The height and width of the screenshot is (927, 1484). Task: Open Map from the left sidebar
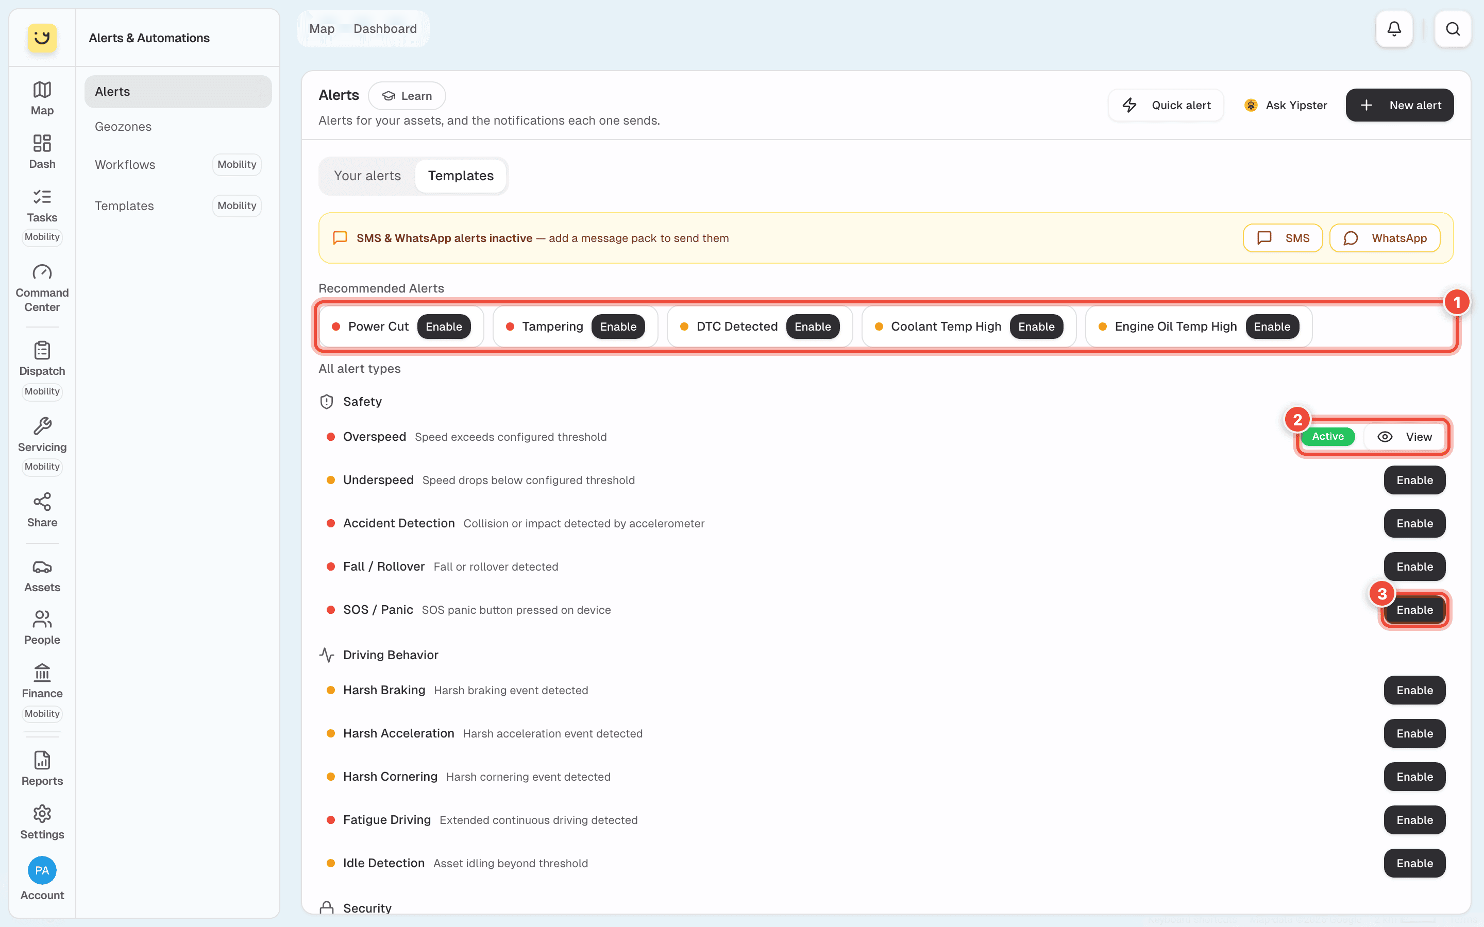coord(42,98)
